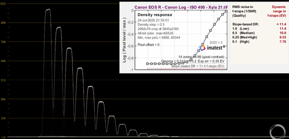
Task: Click the '1023' waveform scale label
Action: (3, 4)
